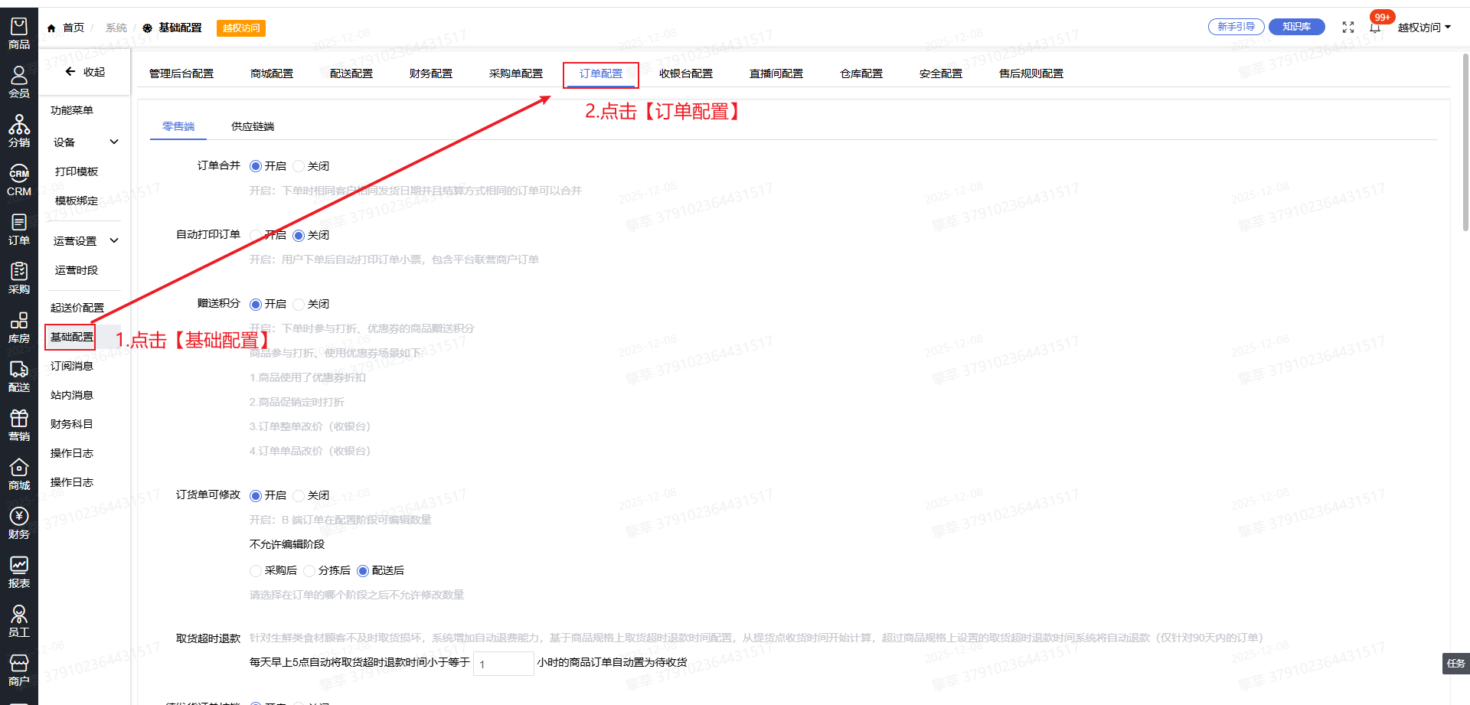The image size is (1470, 705).
Task: Open the 采购 purchasing module icon
Action: [x=18, y=278]
